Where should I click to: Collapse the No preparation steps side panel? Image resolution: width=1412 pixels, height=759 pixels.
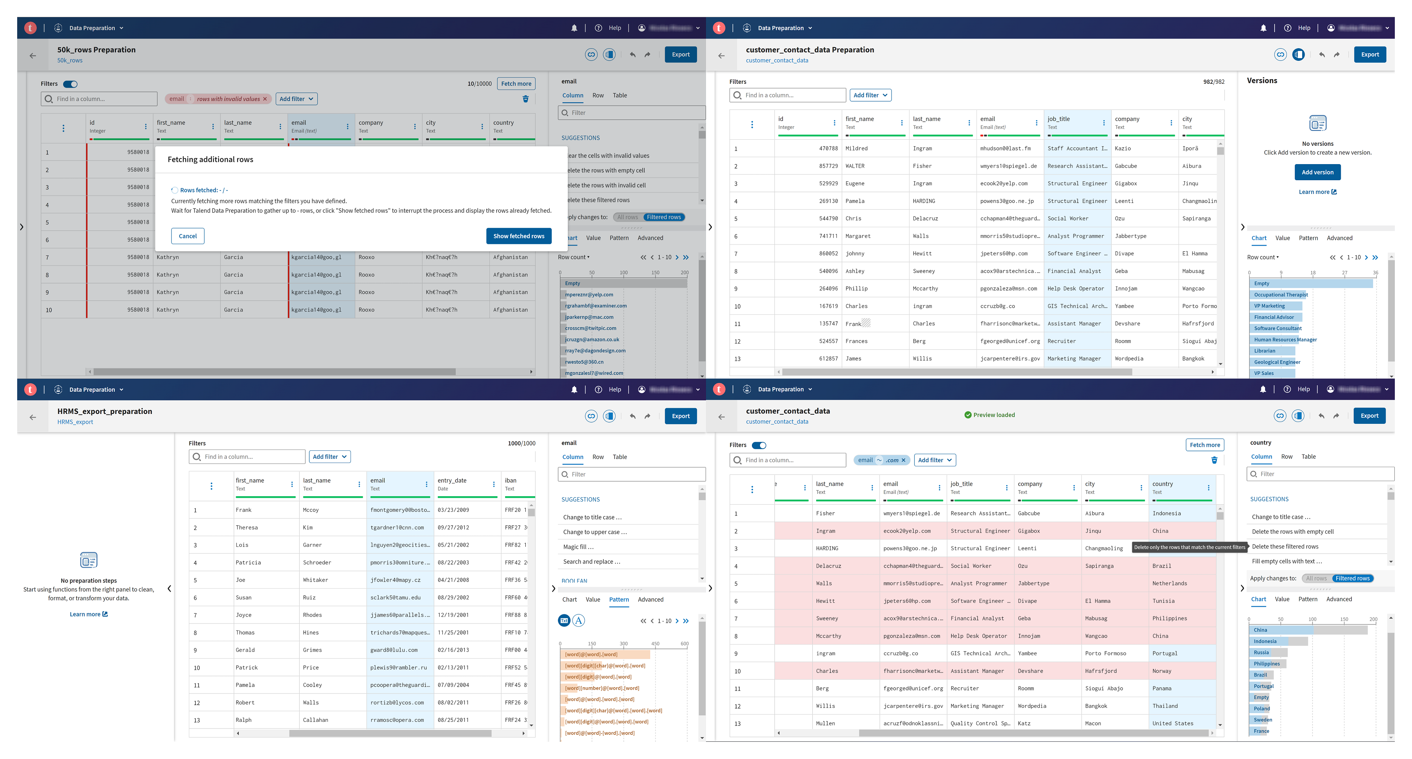(x=170, y=588)
